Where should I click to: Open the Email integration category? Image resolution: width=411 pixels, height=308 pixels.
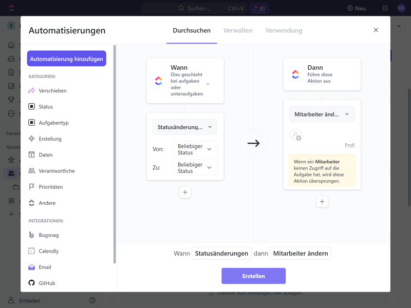[45, 267]
